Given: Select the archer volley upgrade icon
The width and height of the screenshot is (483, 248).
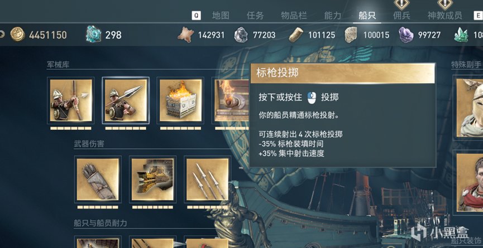Looking at the screenshot, I should (71, 100).
